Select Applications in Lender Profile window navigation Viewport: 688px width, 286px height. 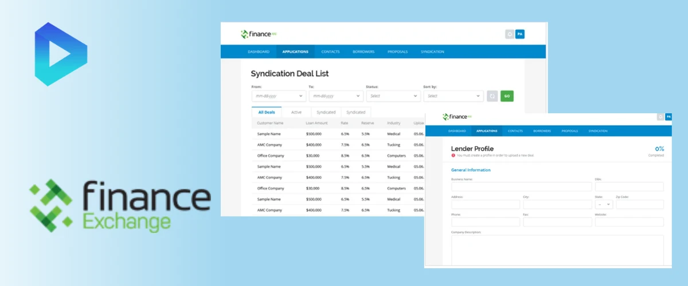487,131
